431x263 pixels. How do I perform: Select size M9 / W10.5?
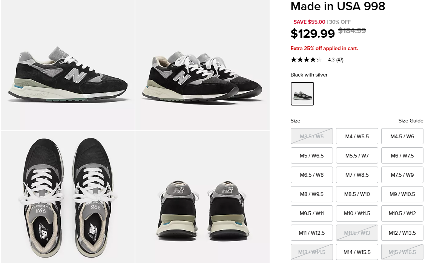click(x=402, y=194)
